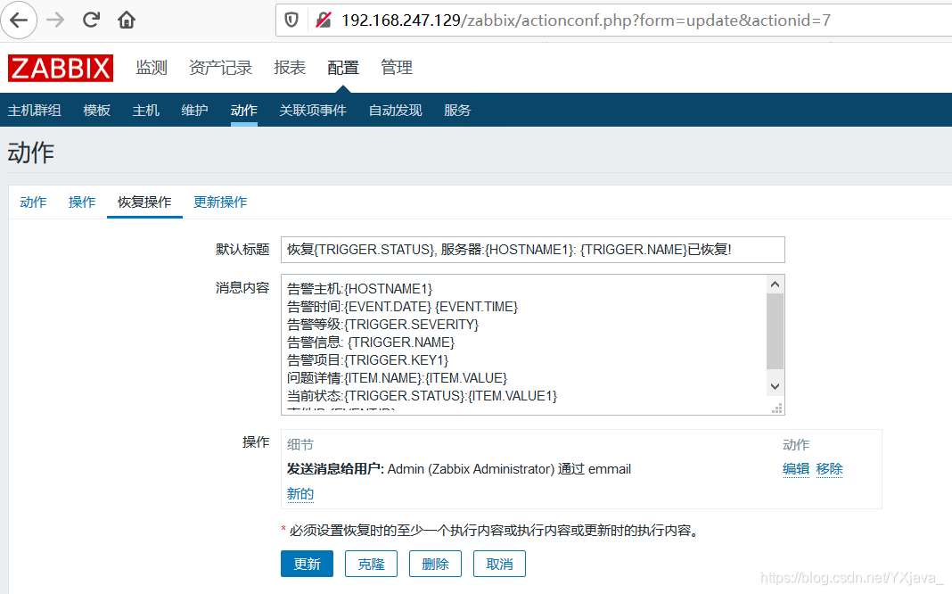Open the 配置 top menu
Viewport: 952px width, 594px height.
[343, 68]
